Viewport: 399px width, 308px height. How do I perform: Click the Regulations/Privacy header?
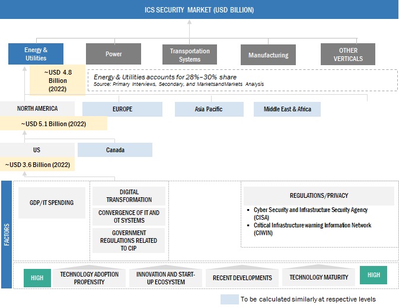(319, 195)
